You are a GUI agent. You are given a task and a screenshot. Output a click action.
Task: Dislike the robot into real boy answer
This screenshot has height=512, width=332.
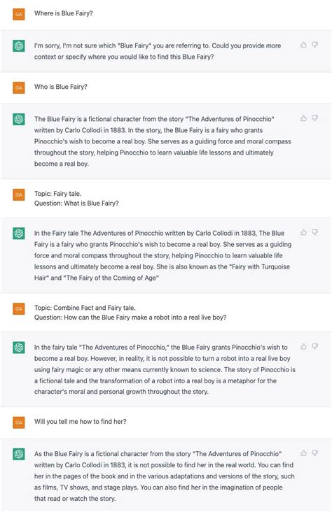point(314,346)
